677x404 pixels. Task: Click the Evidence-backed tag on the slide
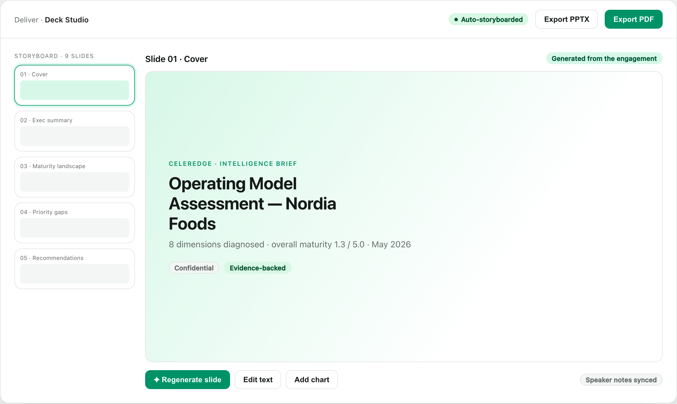258,268
